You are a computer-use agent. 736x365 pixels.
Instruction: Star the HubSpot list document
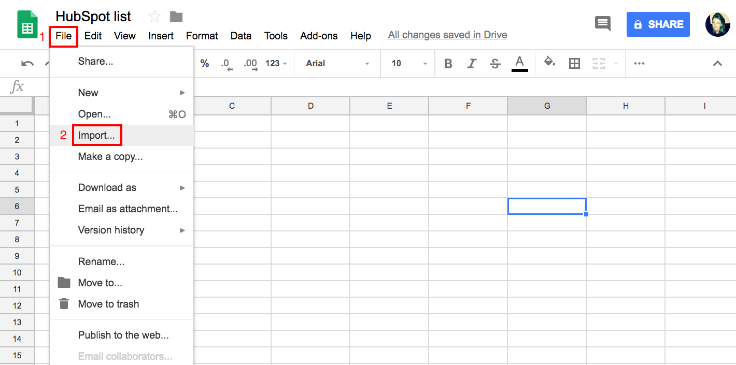[154, 17]
